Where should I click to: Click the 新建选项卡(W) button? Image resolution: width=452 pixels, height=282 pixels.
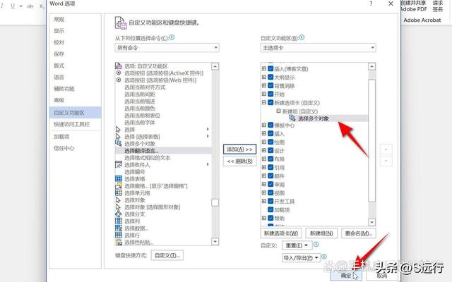[281, 233]
